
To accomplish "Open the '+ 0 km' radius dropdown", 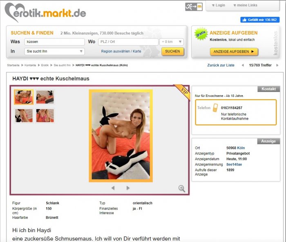I will pyautogui.click(x=172, y=42).
